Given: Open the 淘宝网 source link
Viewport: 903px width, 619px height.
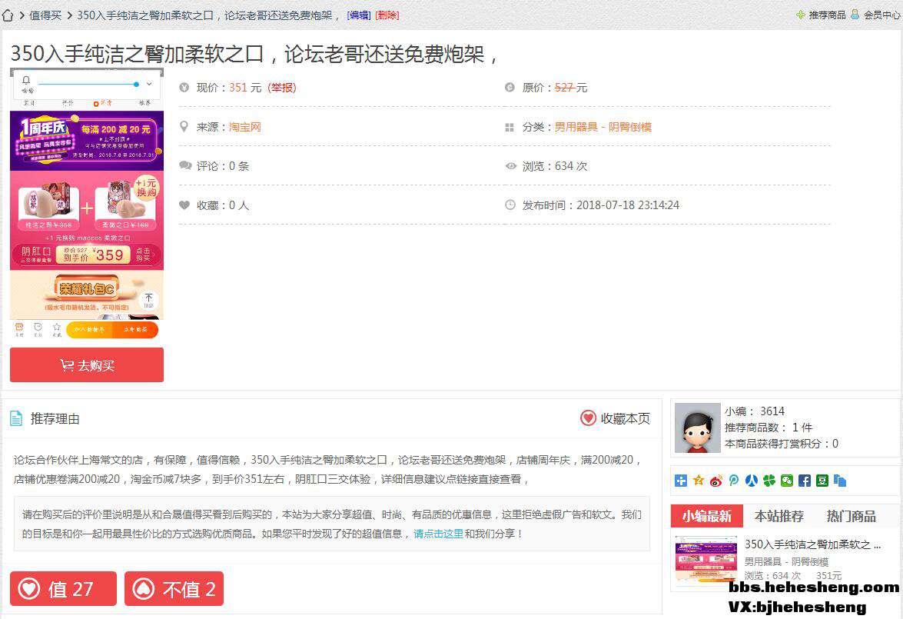Looking at the screenshot, I should click(x=245, y=127).
